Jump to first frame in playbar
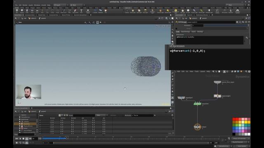The image size is (264, 148). pyautogui.click(x=16, y=139)
